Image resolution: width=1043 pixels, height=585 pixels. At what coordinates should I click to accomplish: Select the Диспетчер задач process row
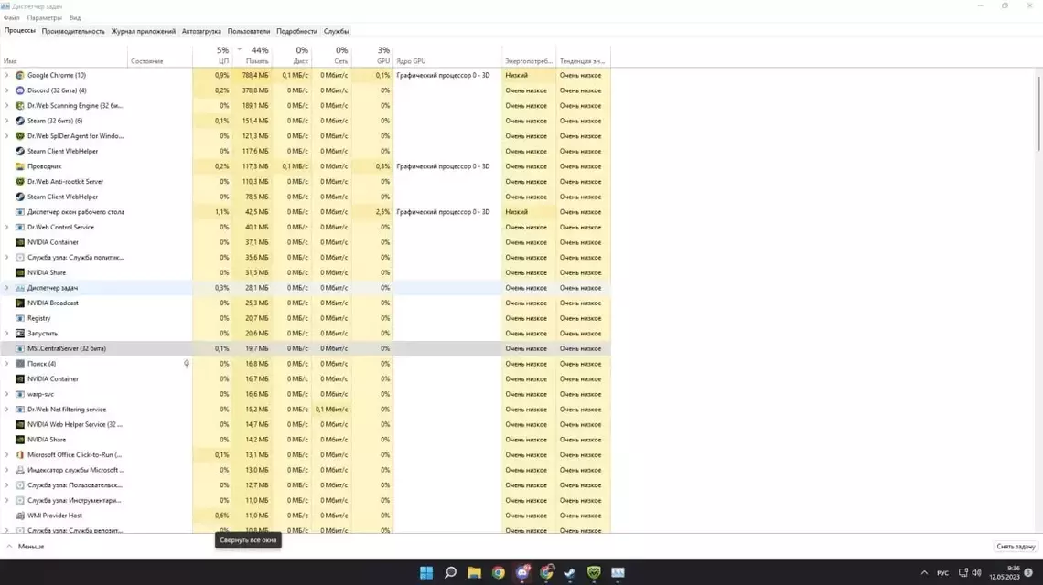pos(306,288)
